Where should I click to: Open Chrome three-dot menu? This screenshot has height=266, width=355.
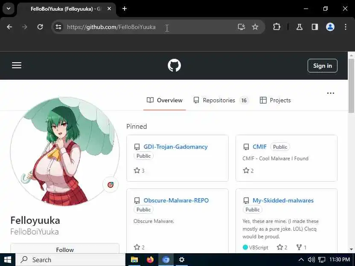pyautogui.click(x=346, y=27)
